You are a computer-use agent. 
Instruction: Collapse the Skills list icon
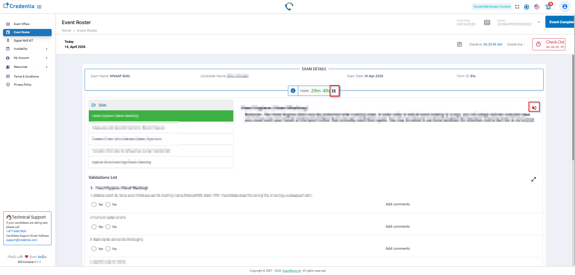click(x=94, y=105)
